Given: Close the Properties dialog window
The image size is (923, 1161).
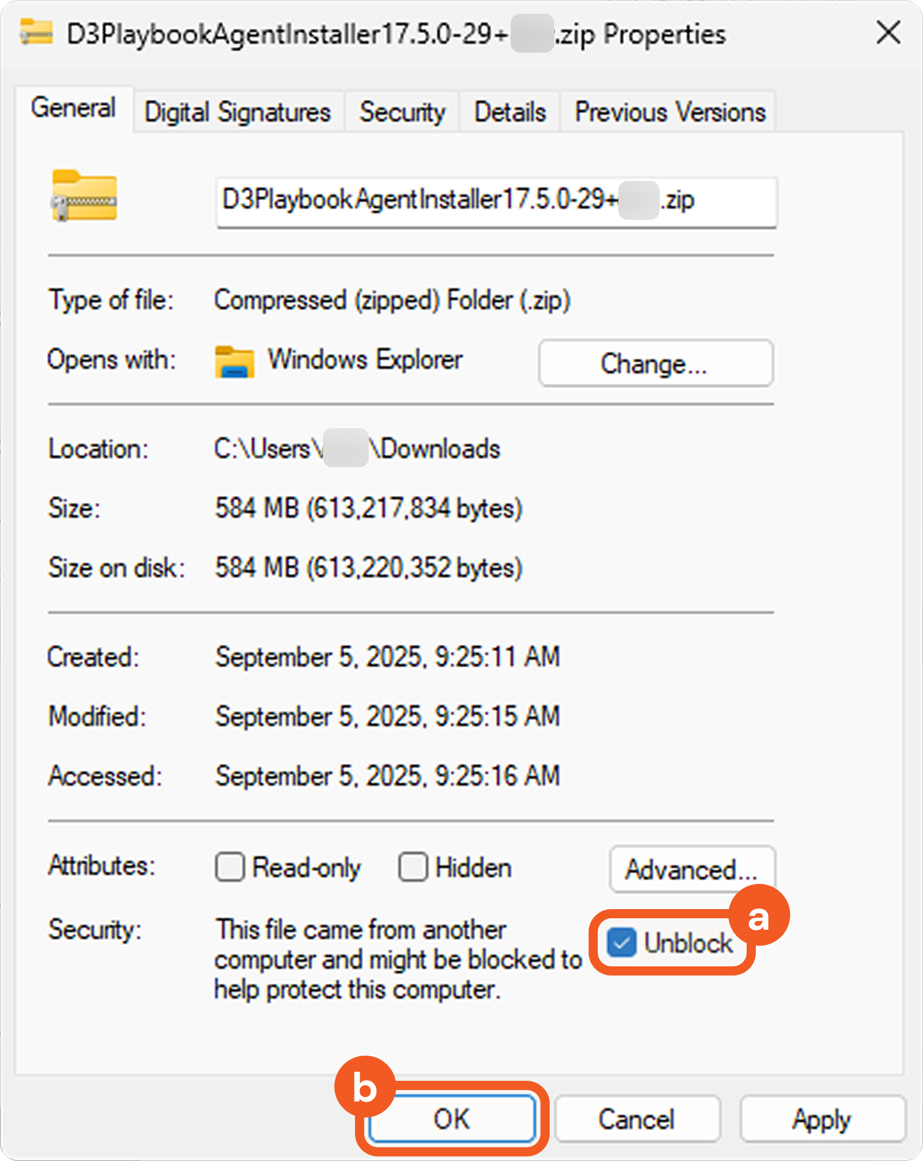Looking at the screenshot, I should pyautogui.click(x=888, y=33).
